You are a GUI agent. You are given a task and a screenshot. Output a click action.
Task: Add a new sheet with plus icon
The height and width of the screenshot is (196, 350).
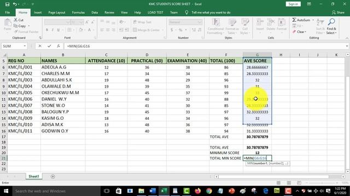pos(53,176)
